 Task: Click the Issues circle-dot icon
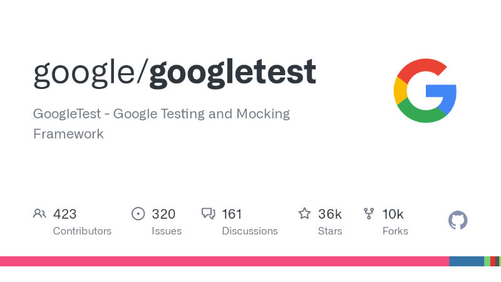coord(138,214)
